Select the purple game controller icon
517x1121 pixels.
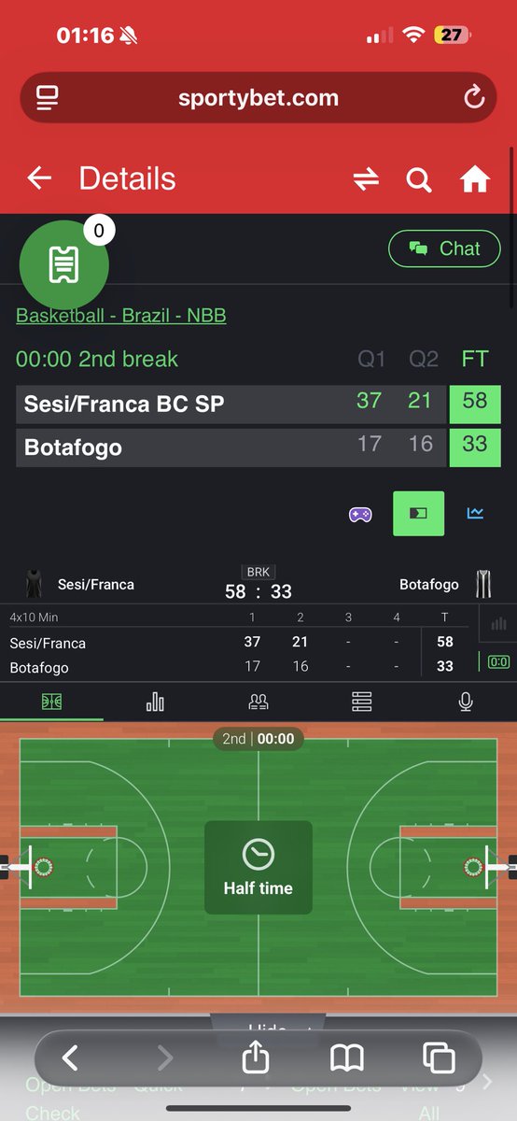click(x=360, y=514)
